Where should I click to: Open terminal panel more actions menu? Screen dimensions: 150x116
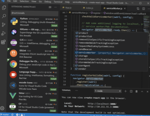coord(77,90)
